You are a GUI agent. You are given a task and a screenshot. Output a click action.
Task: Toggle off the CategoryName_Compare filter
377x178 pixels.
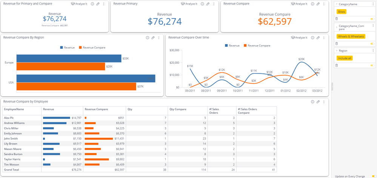[x=372, y=43]
